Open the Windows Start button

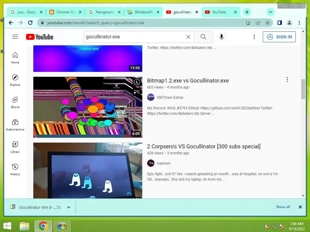tap(7, 226)
